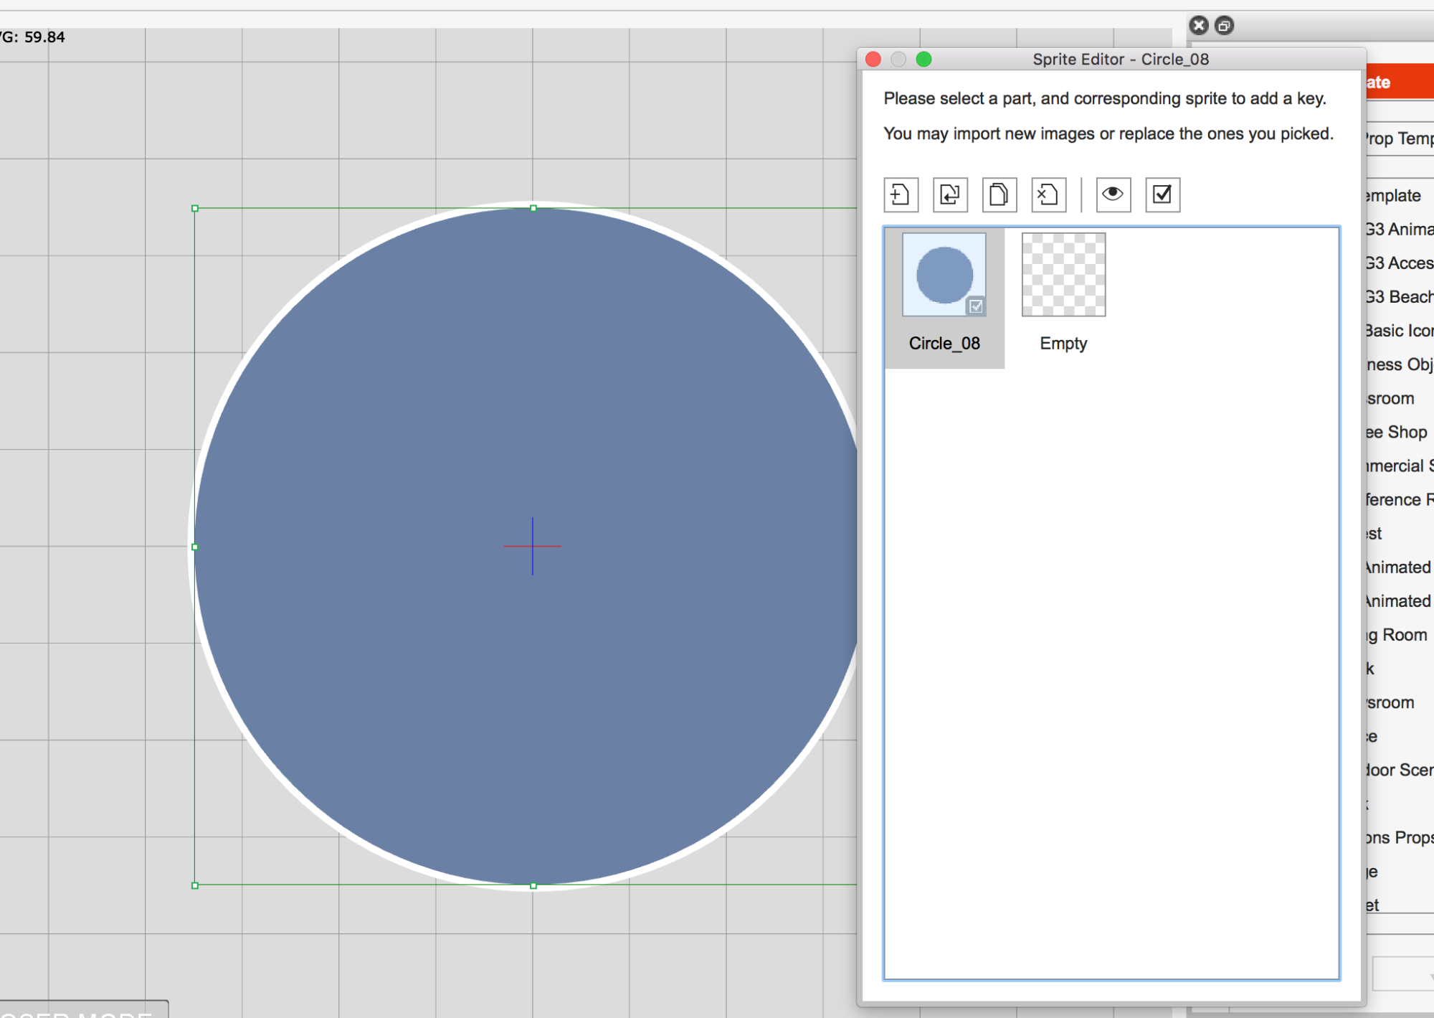
Task: Open the G3 Beach folder in back panel
Action: [x=1400, y=297]
